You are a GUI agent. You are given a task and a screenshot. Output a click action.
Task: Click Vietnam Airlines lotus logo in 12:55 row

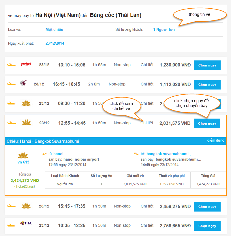tap(26, 123)
